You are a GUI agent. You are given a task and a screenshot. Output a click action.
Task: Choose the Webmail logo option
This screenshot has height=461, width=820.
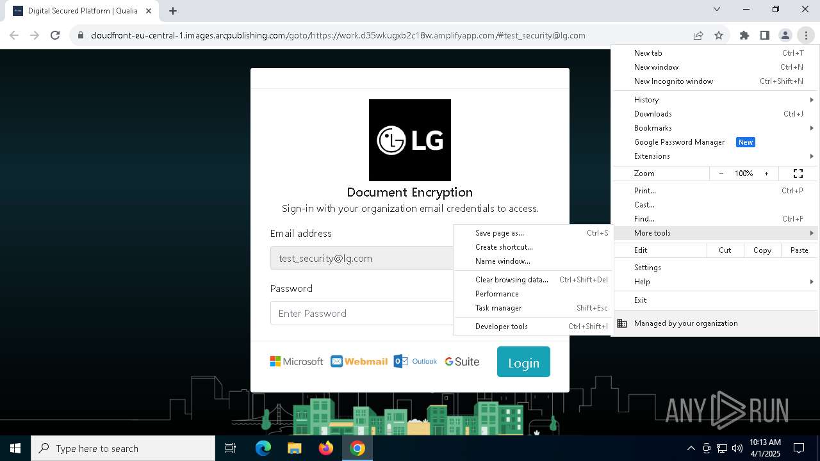point(359,361)
